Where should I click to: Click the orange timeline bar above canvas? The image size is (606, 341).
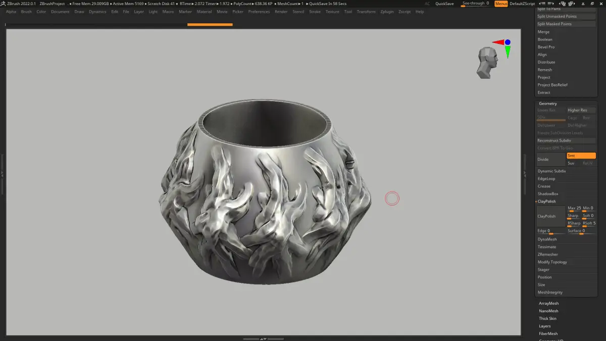pos(210,24)
